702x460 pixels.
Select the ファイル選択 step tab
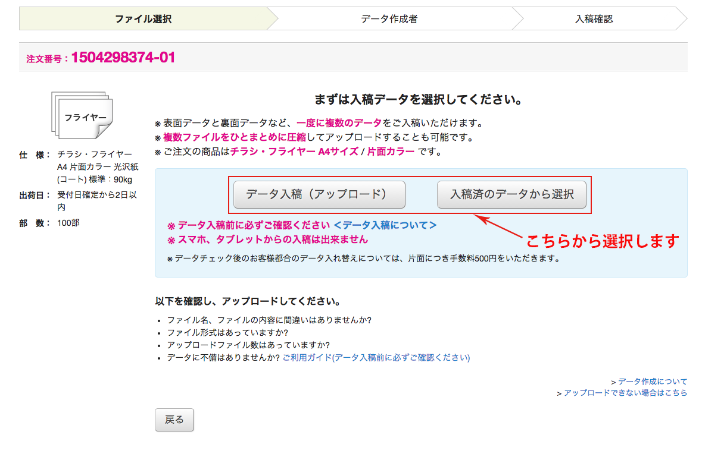[143, 19]
